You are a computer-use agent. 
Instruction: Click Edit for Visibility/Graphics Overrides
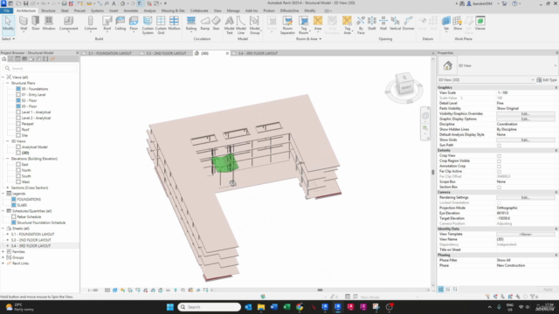[526, 114]
